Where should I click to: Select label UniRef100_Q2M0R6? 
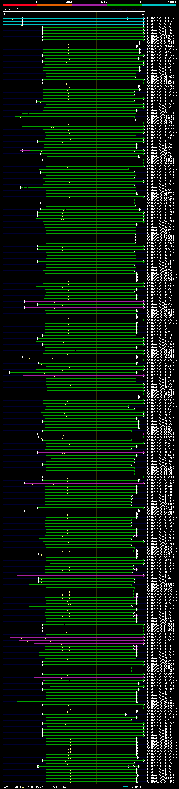pos(161,760)
